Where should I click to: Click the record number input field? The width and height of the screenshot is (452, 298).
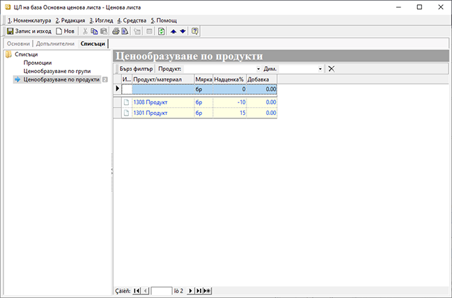[161, 290]
